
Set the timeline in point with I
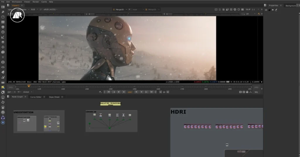coord(105,92)
